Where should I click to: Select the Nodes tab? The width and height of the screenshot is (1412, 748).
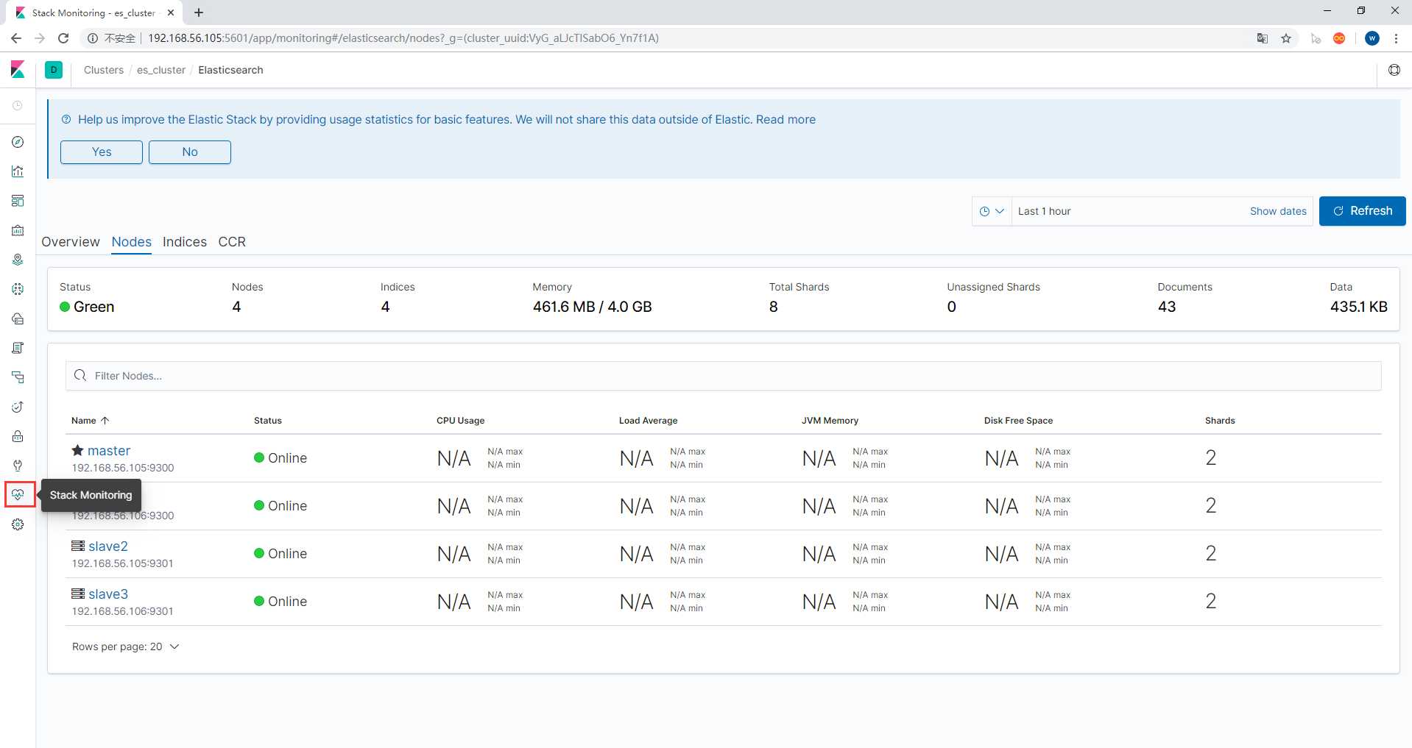tap(132, 242)
